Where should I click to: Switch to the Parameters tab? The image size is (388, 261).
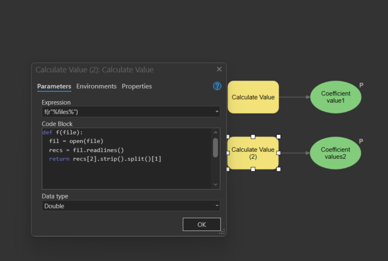point(54,86)
